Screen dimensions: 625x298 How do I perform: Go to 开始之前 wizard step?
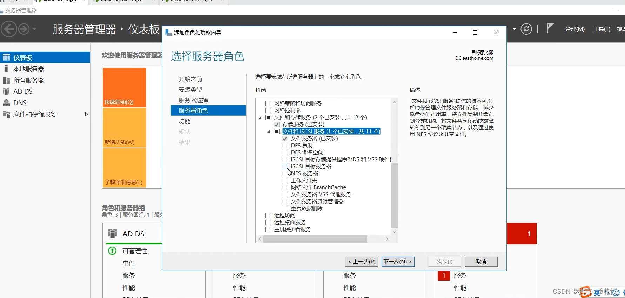[x=190, y=79]
